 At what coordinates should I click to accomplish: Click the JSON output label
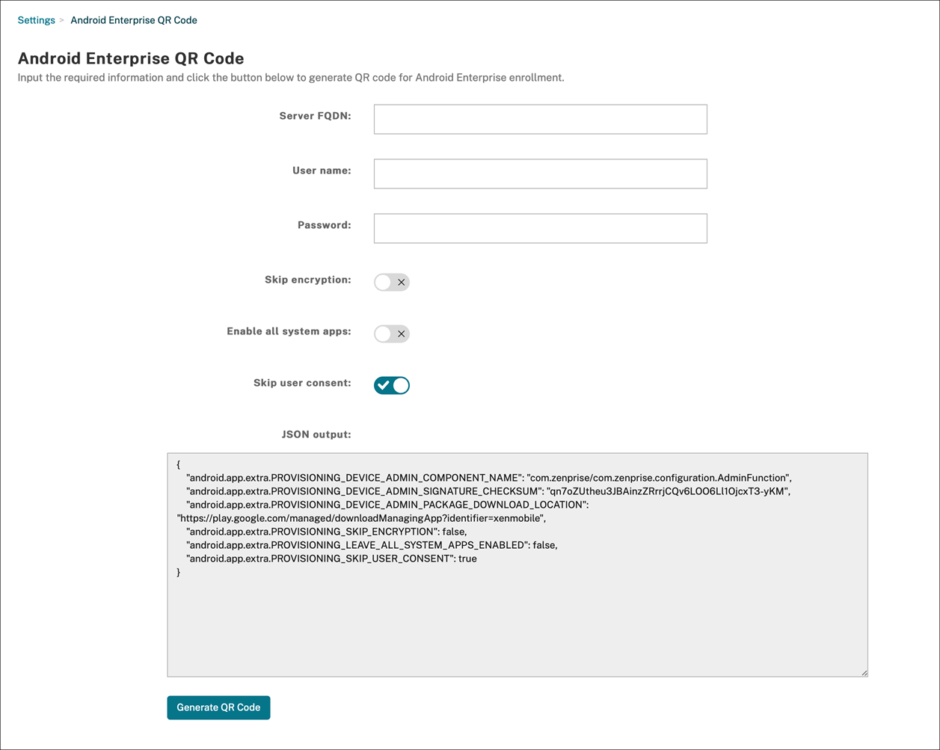[317, 434]
